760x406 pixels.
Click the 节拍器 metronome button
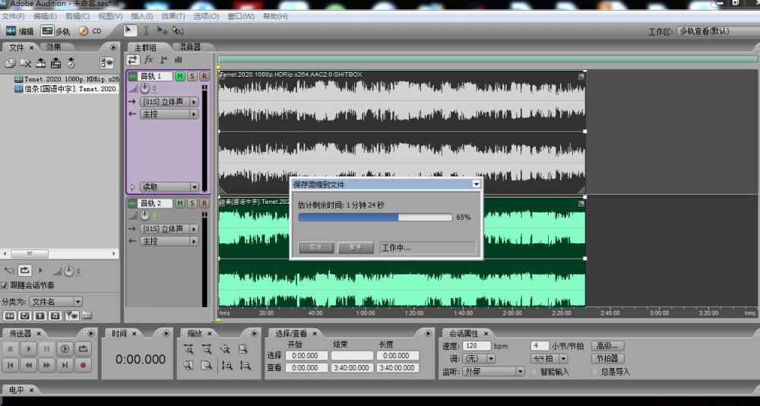click(x=607, y=359)
